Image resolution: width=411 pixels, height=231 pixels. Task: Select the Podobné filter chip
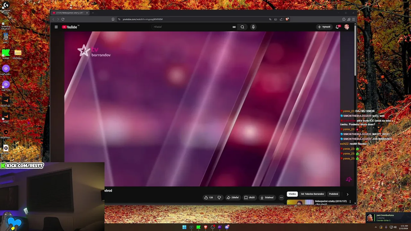334,194
